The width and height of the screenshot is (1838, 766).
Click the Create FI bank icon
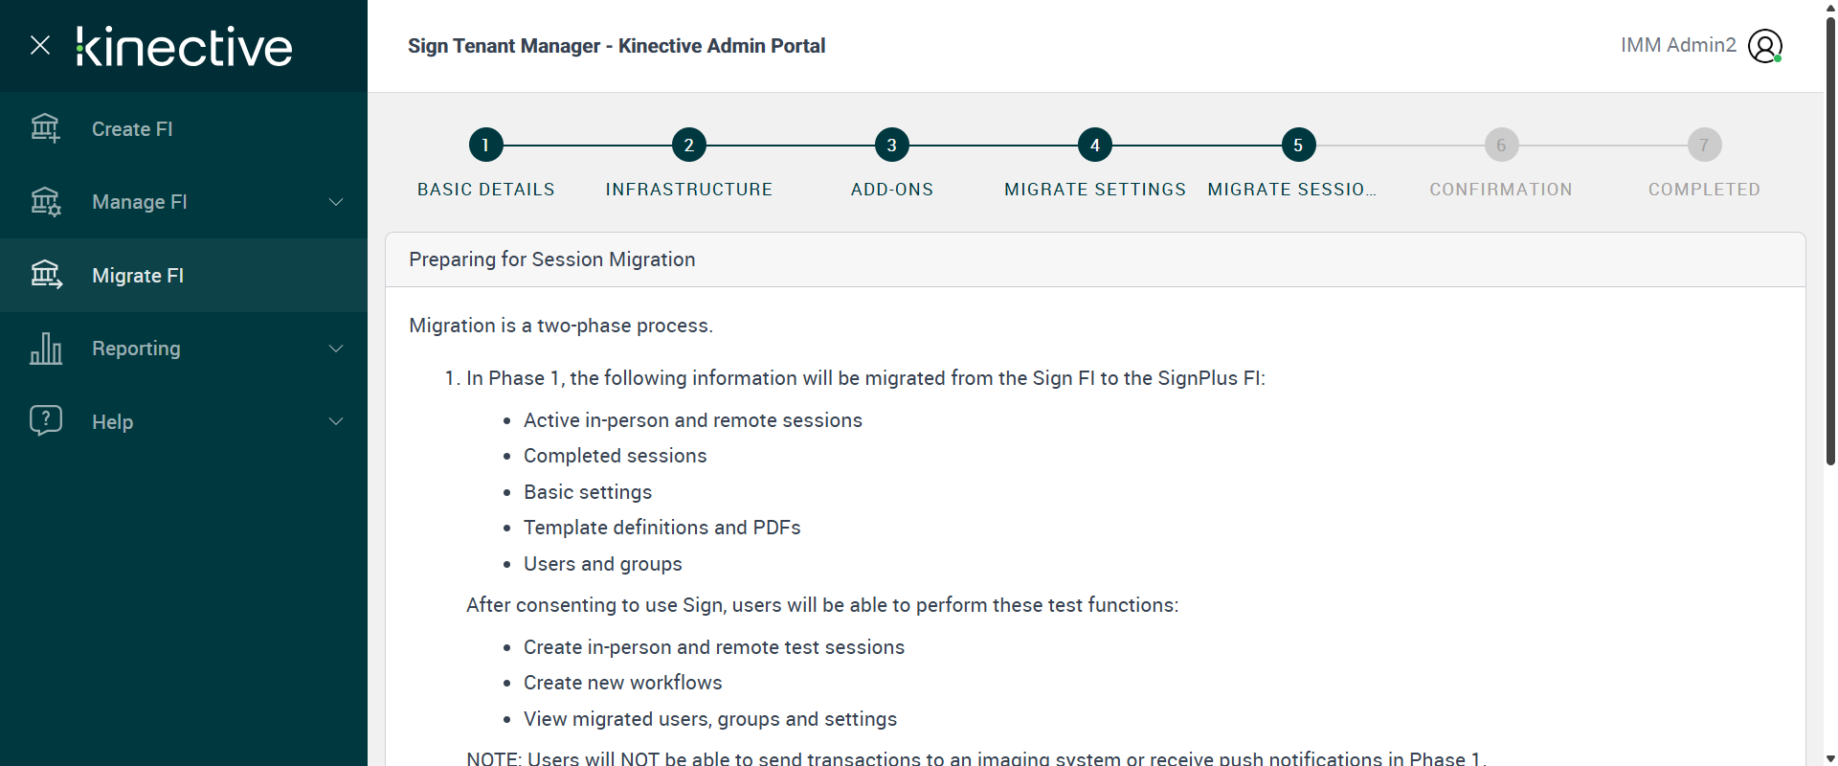tap(45, 128)
